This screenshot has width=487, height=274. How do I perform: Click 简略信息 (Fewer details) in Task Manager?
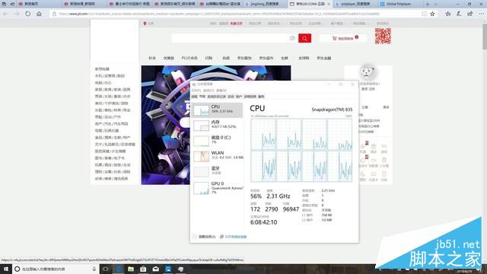click(204, 237)
